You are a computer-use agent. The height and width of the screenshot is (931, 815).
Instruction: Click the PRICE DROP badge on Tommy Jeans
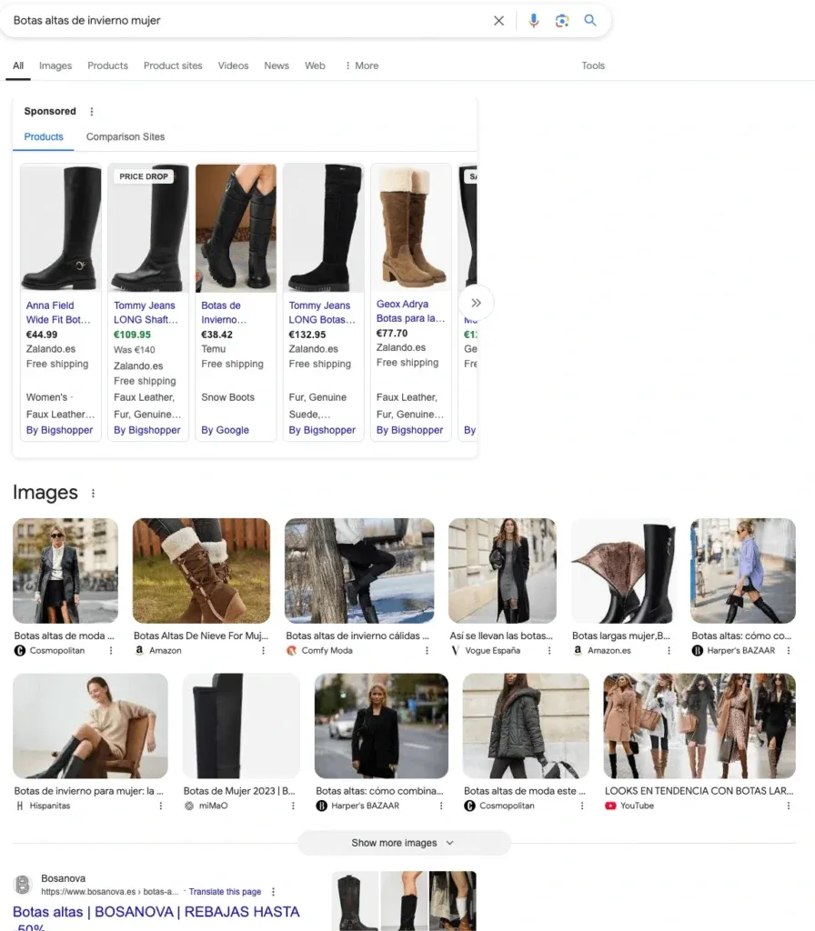click(x=144, y=176)
